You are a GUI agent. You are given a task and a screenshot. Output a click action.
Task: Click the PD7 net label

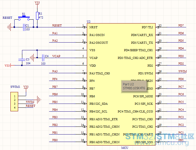tap(181, 26)
